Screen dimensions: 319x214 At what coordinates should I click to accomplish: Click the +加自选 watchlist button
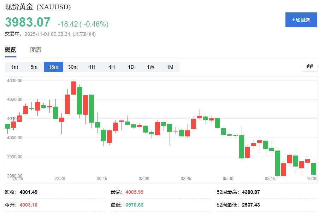(x=301, y=20)
